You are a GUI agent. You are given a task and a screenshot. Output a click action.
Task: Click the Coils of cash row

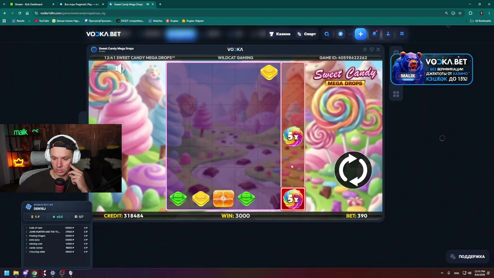tap(57, 228)
